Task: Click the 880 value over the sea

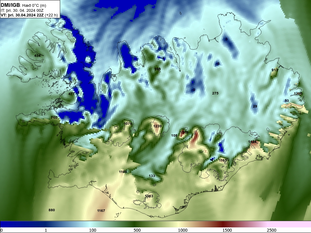Action: click(52, 210)
